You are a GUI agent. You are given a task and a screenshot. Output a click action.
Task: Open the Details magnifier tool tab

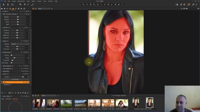(x=16, y=9)
